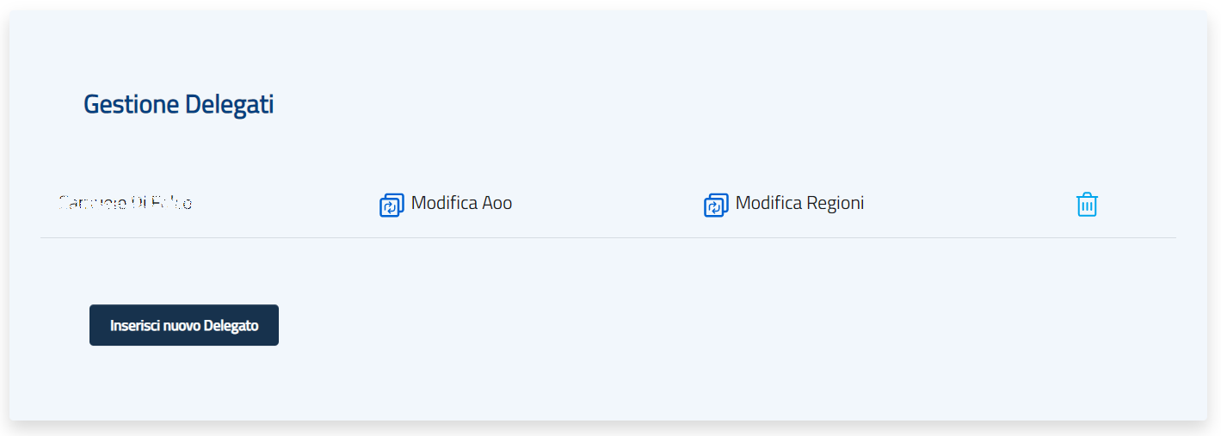Tap the icon left of Modifica Regioni
Viewport: 1221px width, 436px height.
716,205
